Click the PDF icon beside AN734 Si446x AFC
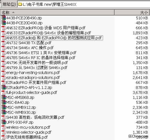Screen dimensions: 150x140 click(4, 48)
